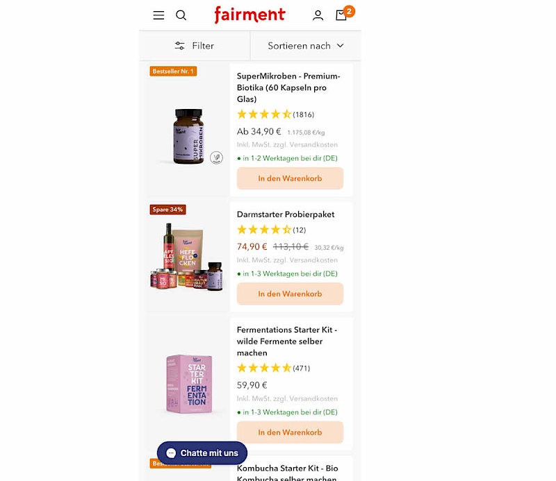The width and height of the screenshot is (556, 481).
Task: Open the hamburger menu
Action: (158, 15)
